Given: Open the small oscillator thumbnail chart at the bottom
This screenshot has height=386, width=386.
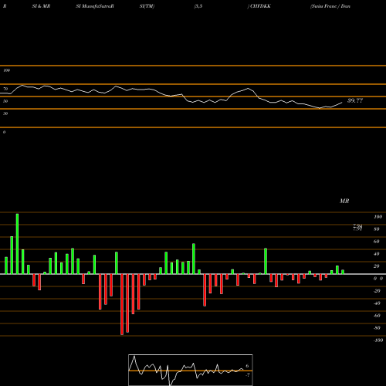Looking at the screenshot, I should click(x=191, y=370).
